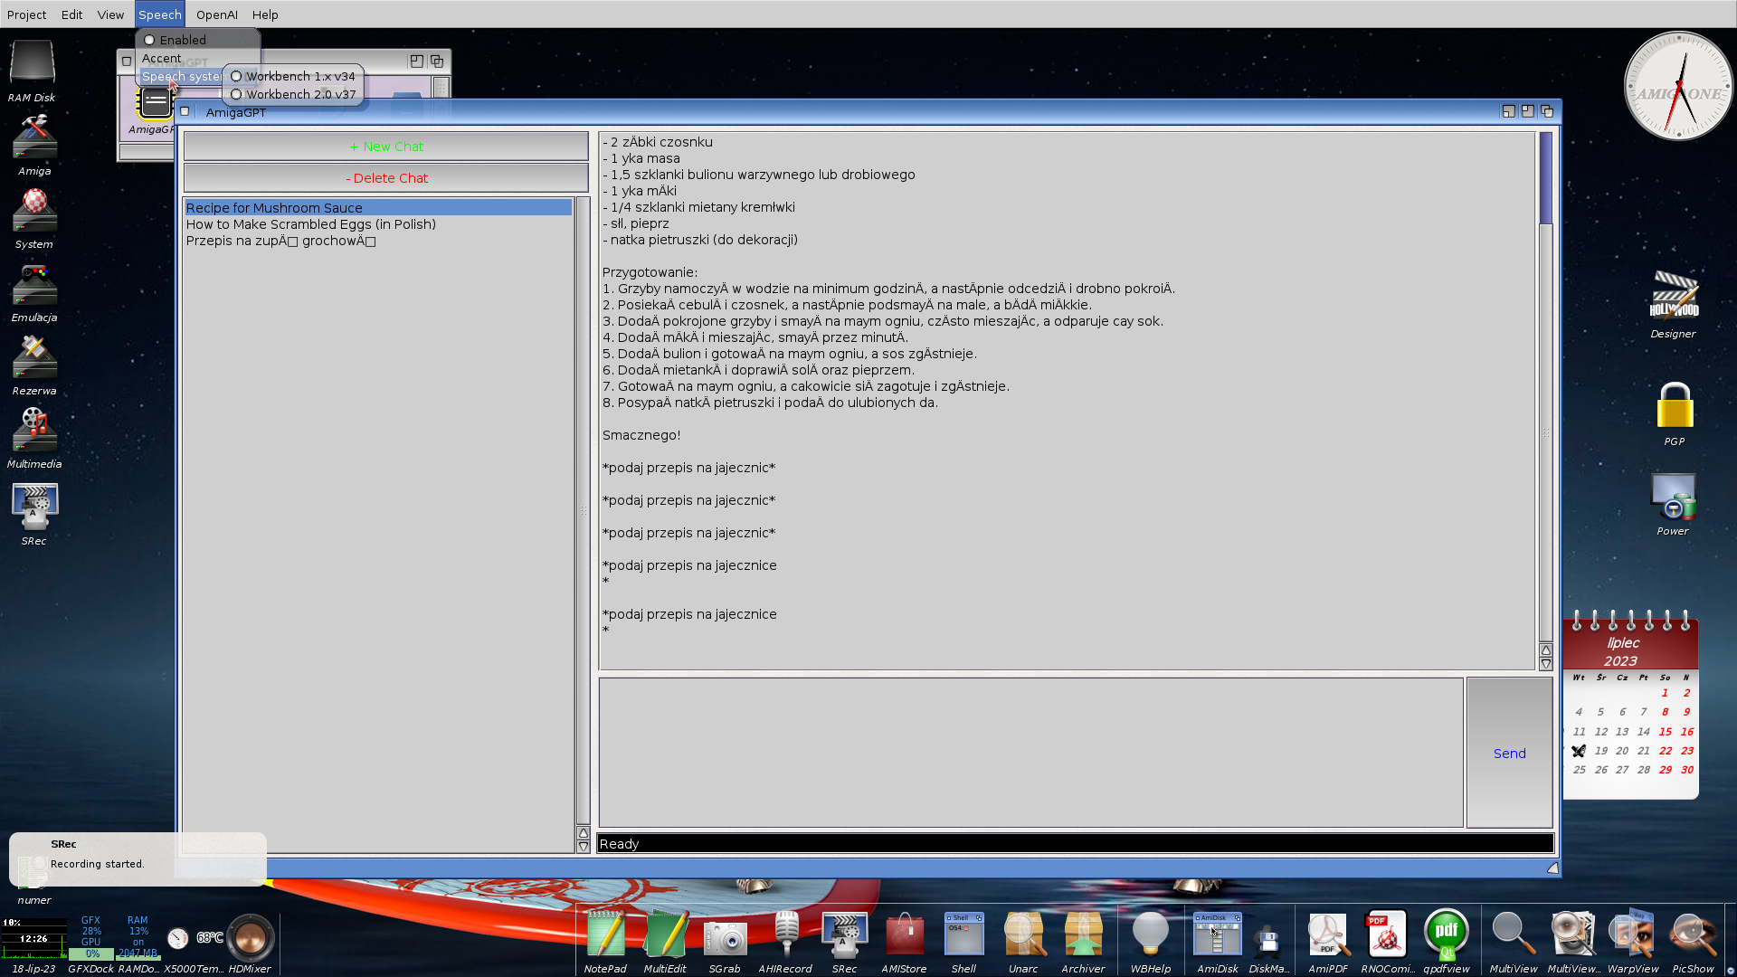Launch Unarc from the dock
This screenshot has width=1737, height=977.
[x=1023, y=934]
